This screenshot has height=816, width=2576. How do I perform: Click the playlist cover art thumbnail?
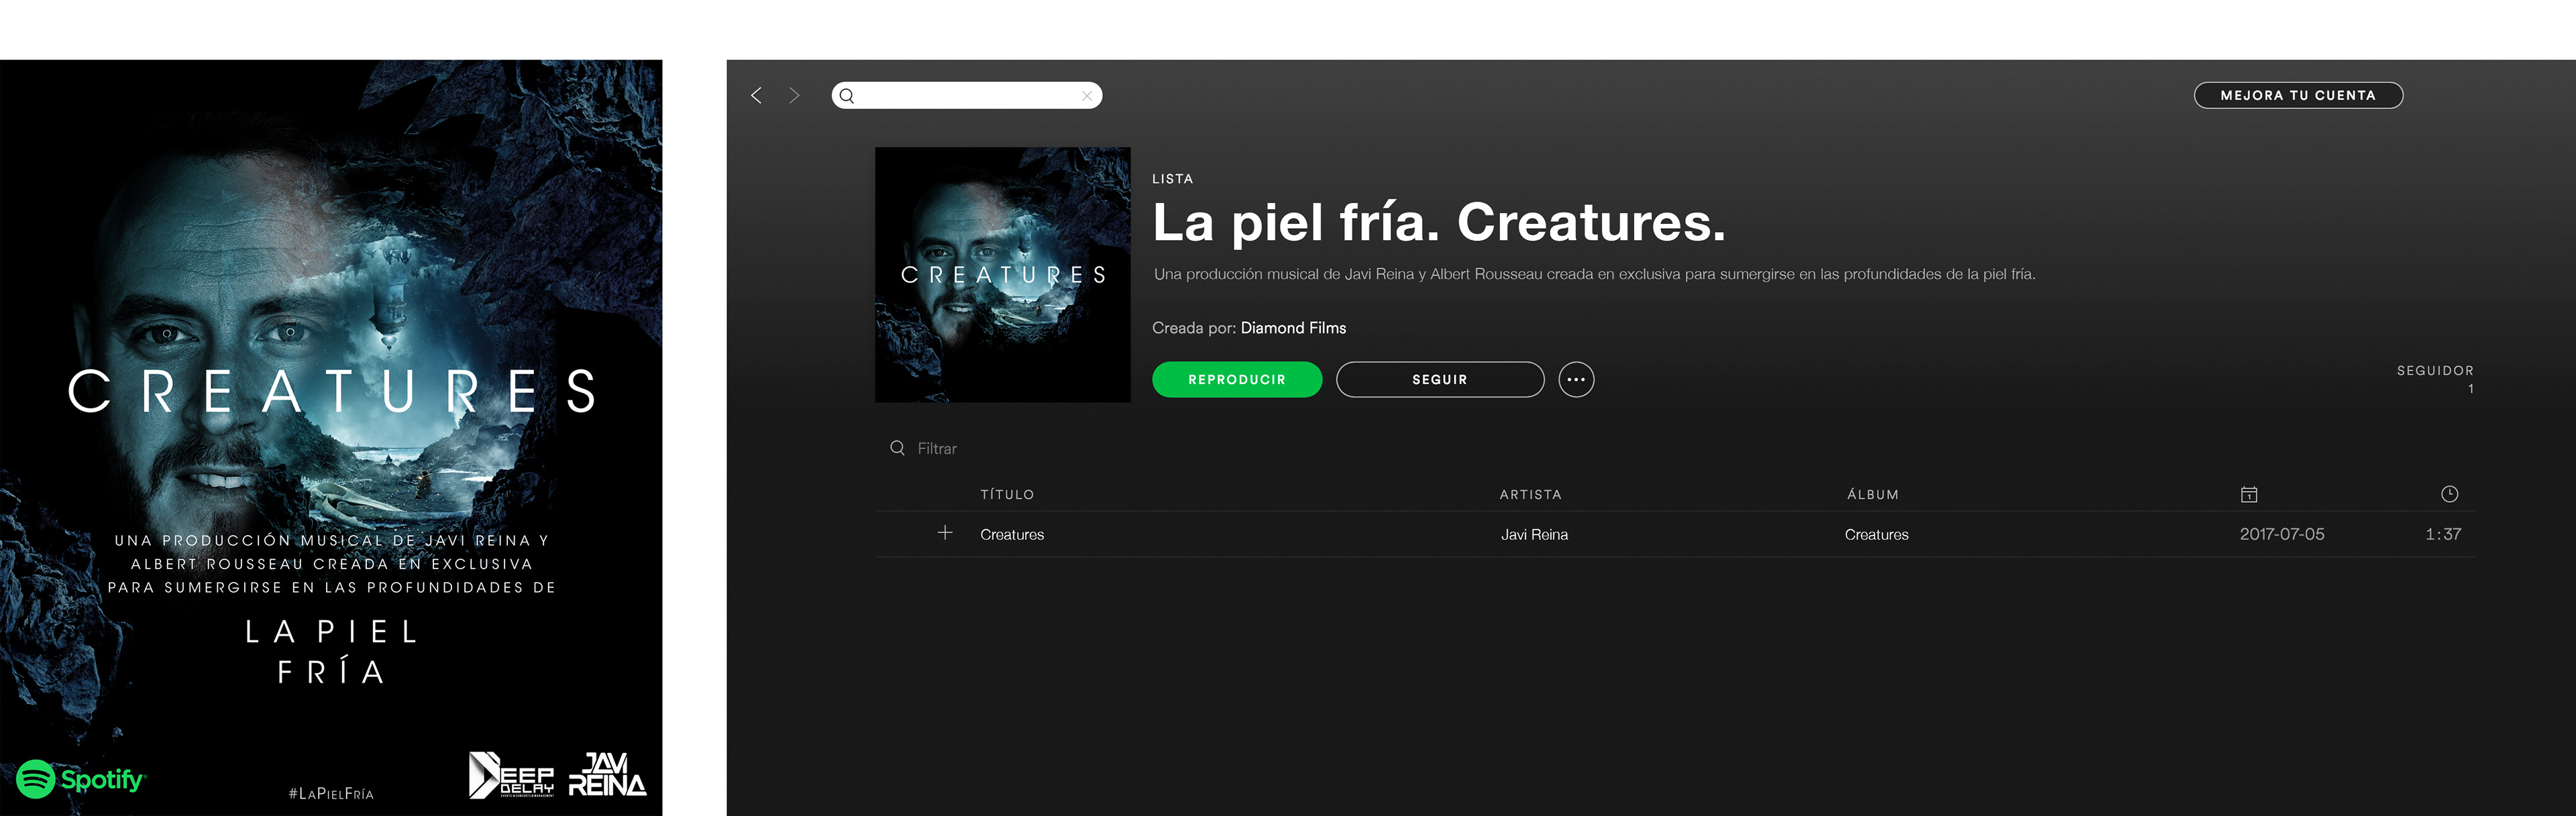click(1003, 275)
